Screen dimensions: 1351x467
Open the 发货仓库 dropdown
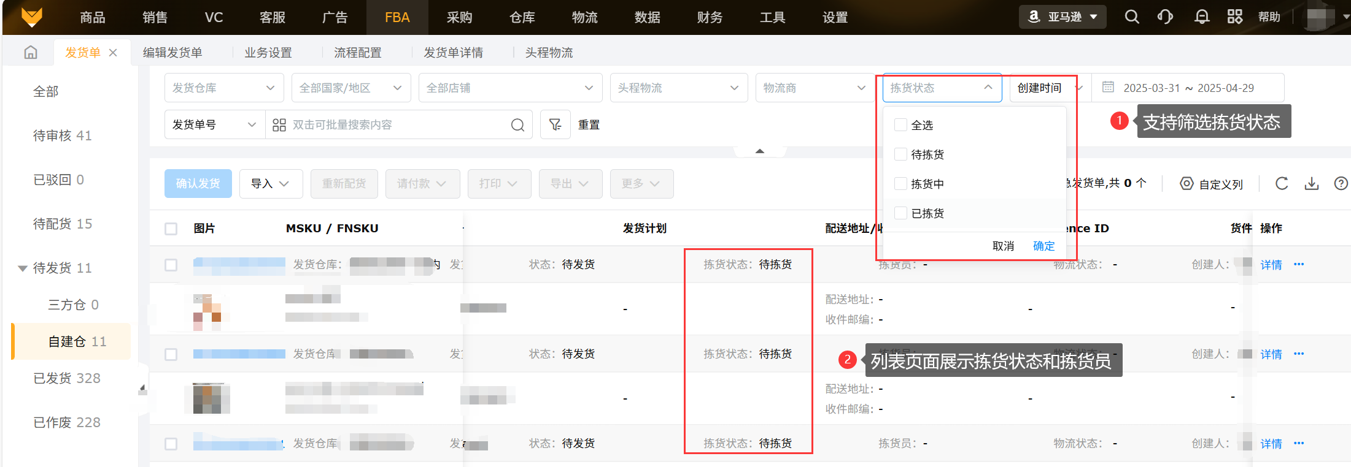click(x=224, y=88)
